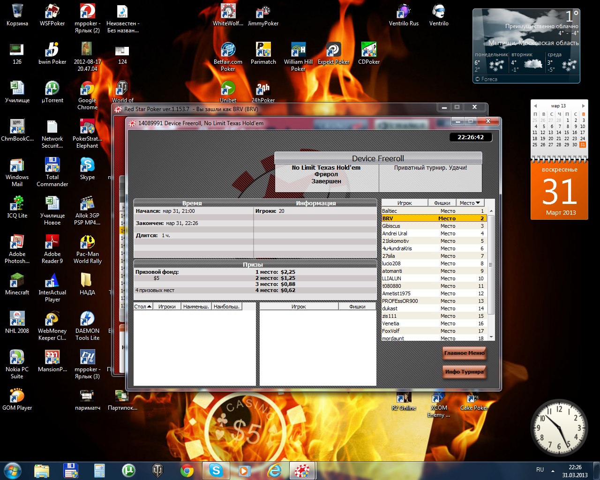Select the Ventrilo Rus desktop icon

point(404,15)
